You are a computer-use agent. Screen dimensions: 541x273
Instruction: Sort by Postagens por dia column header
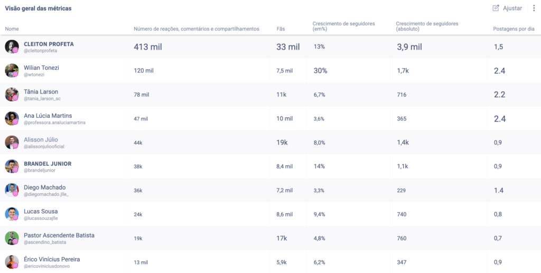[x=513, y=29]
